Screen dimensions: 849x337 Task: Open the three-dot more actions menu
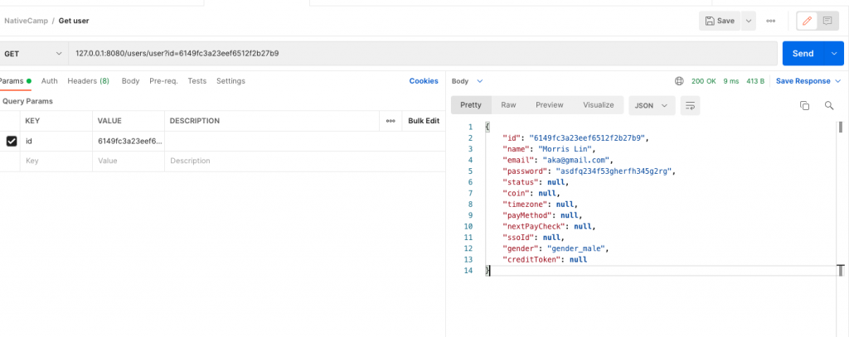click(x=771, y=21)
